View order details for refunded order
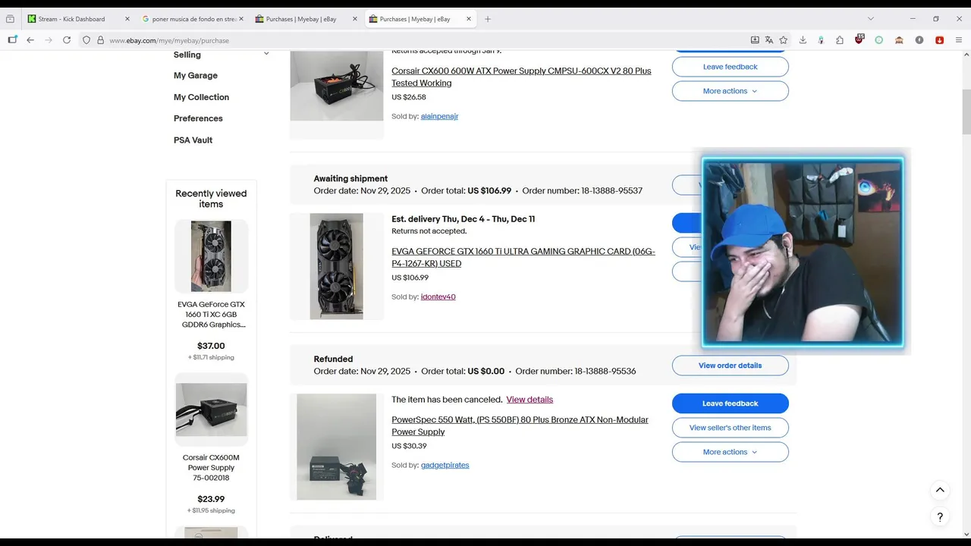The height and width of the screenshot is (546, 971). pos(730,366)
